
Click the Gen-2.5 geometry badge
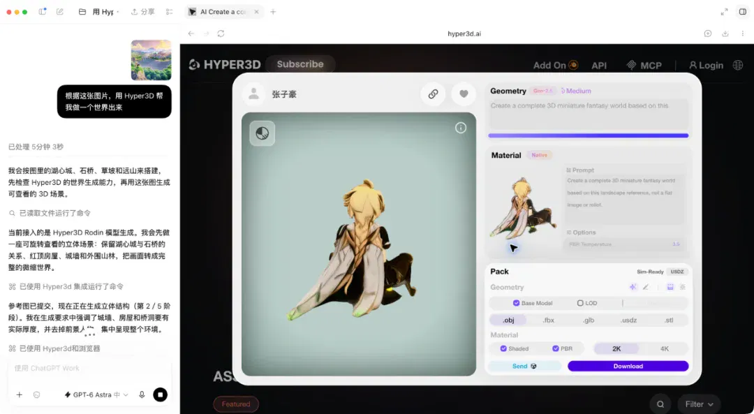tap(543, 91)
